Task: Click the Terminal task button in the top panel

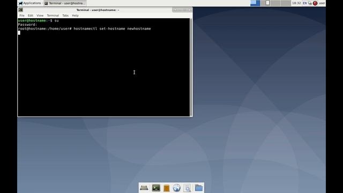Action: pos(65,3)
